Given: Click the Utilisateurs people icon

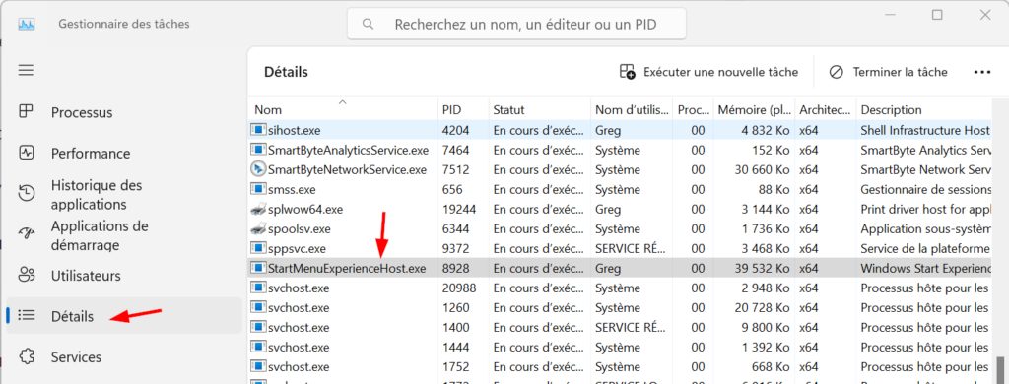Looking at the screenshot, I should (x=26, y=276).
